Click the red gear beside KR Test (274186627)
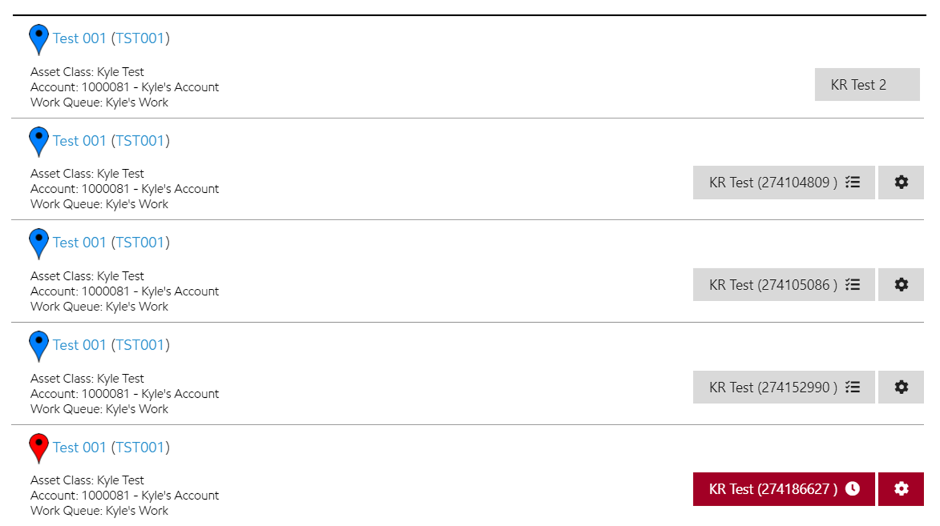This screenshot has height=526, width=940. [x=901, y=489]
